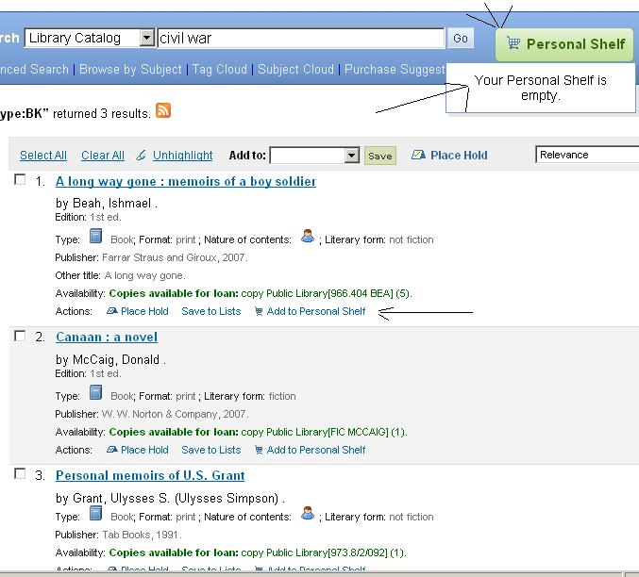The image size is (639, 577).
Task: Expand the Add to dropdown list
Action: point(351,156)
